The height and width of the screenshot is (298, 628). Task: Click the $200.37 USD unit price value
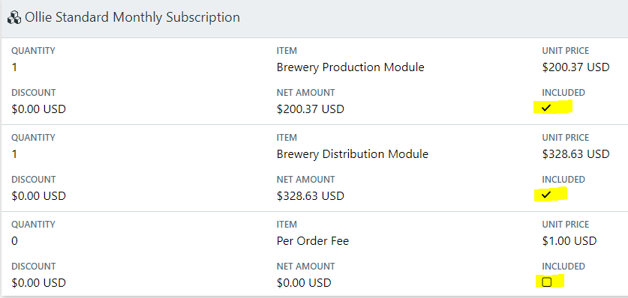click(575, 67)
